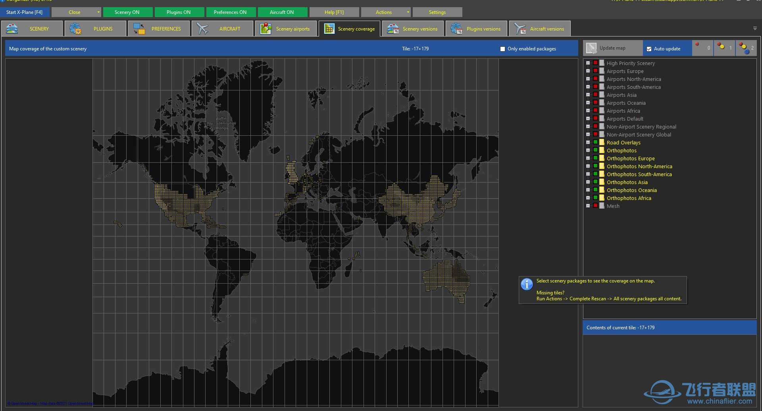Select the three-dot level 2 button
The width and height of the screenshot is (762, 411).
coord(746,48)
